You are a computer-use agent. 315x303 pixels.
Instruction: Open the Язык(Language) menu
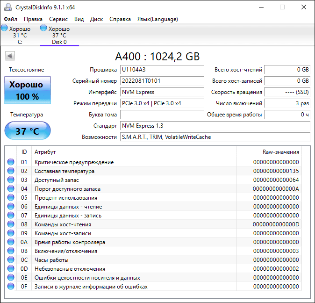pos(157,19)
